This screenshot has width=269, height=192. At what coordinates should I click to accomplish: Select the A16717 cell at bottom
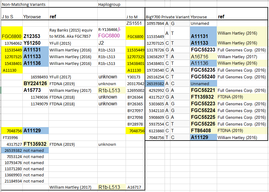[135, 187]
